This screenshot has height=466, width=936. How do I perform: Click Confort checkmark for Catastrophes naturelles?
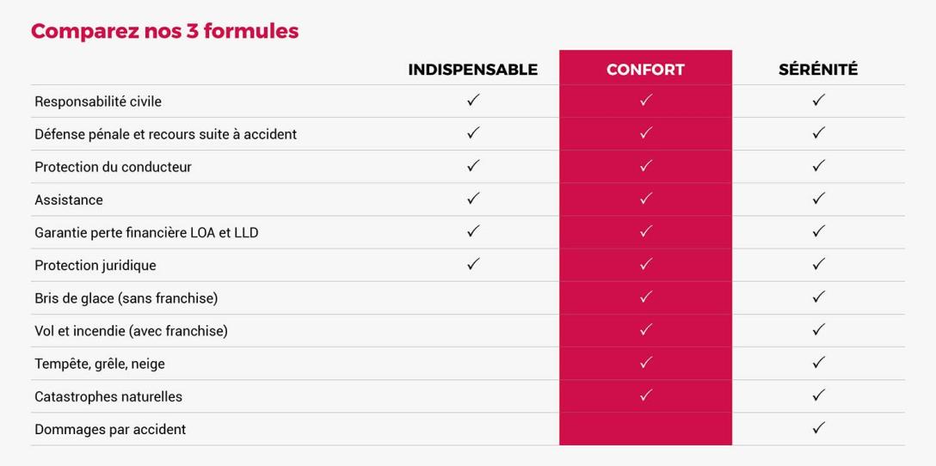tap(646, 395)
